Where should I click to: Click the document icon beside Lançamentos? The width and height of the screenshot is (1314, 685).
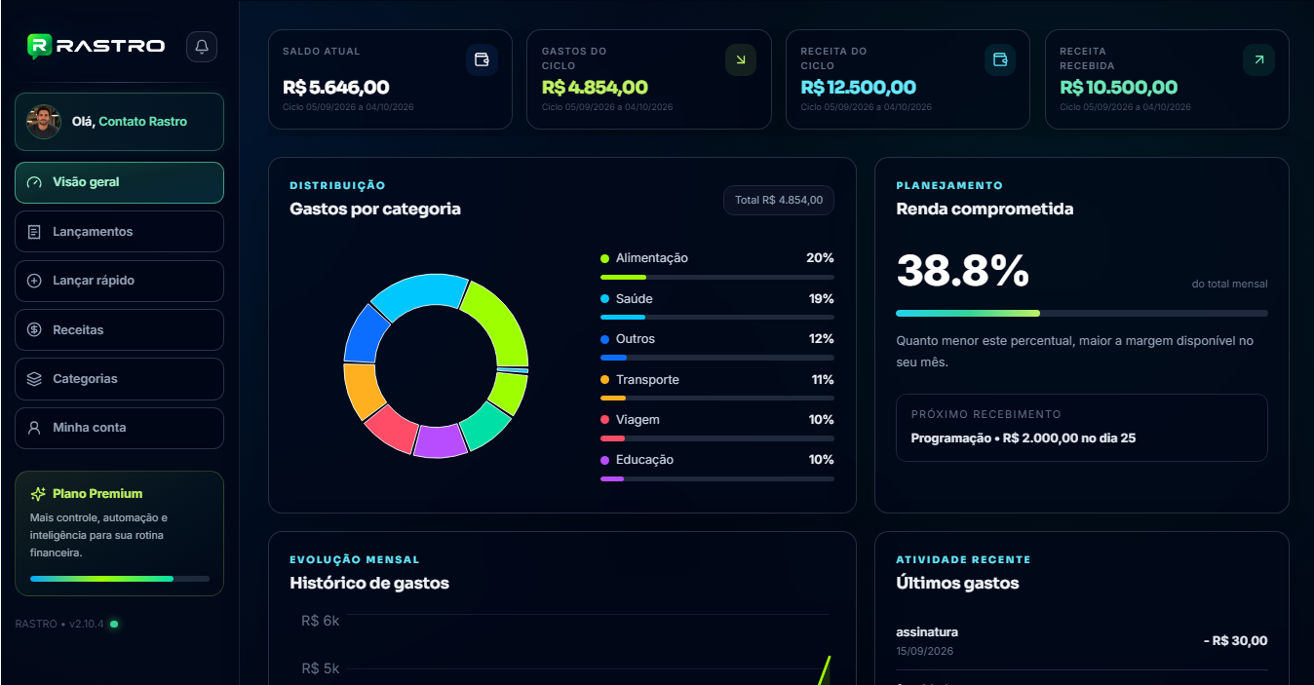pos(34,232)
